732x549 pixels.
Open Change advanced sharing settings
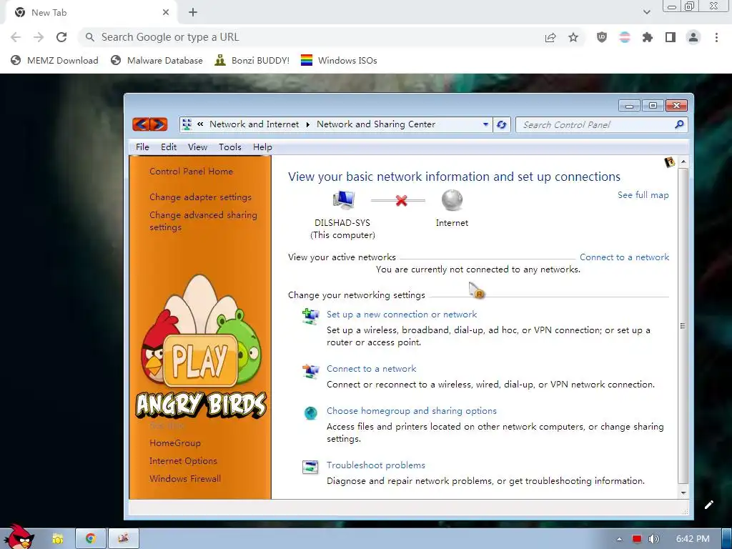[x=203, y=222]
